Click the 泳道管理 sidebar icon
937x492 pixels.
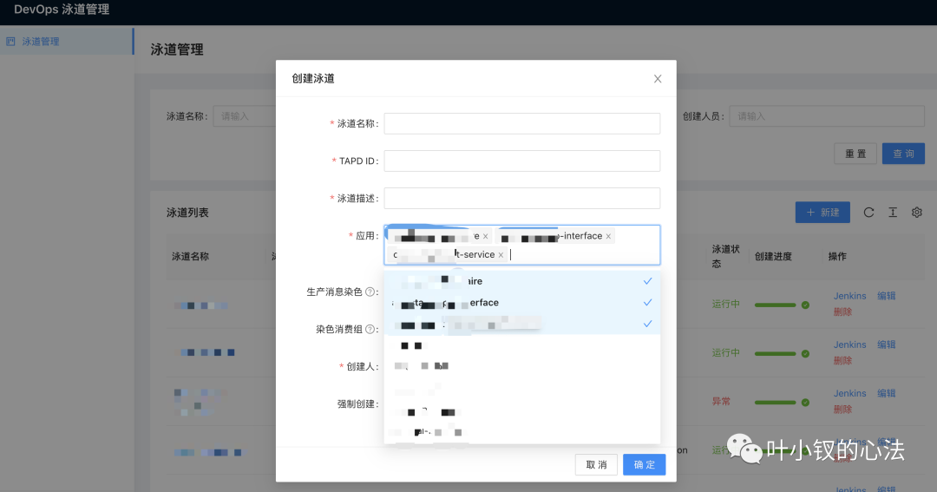(x=10, y=42)
